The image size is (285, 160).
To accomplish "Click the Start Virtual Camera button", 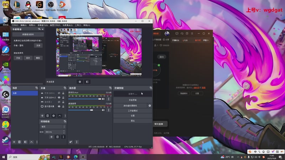I will click(x=130, y=106).
